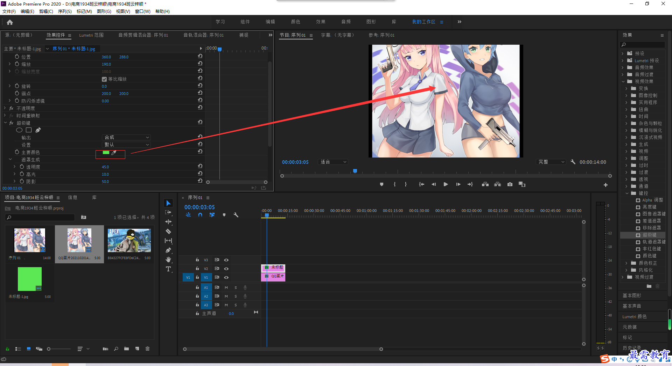Select the Razor tool
This screenshot has width=672, height=366.
(168, 231)
